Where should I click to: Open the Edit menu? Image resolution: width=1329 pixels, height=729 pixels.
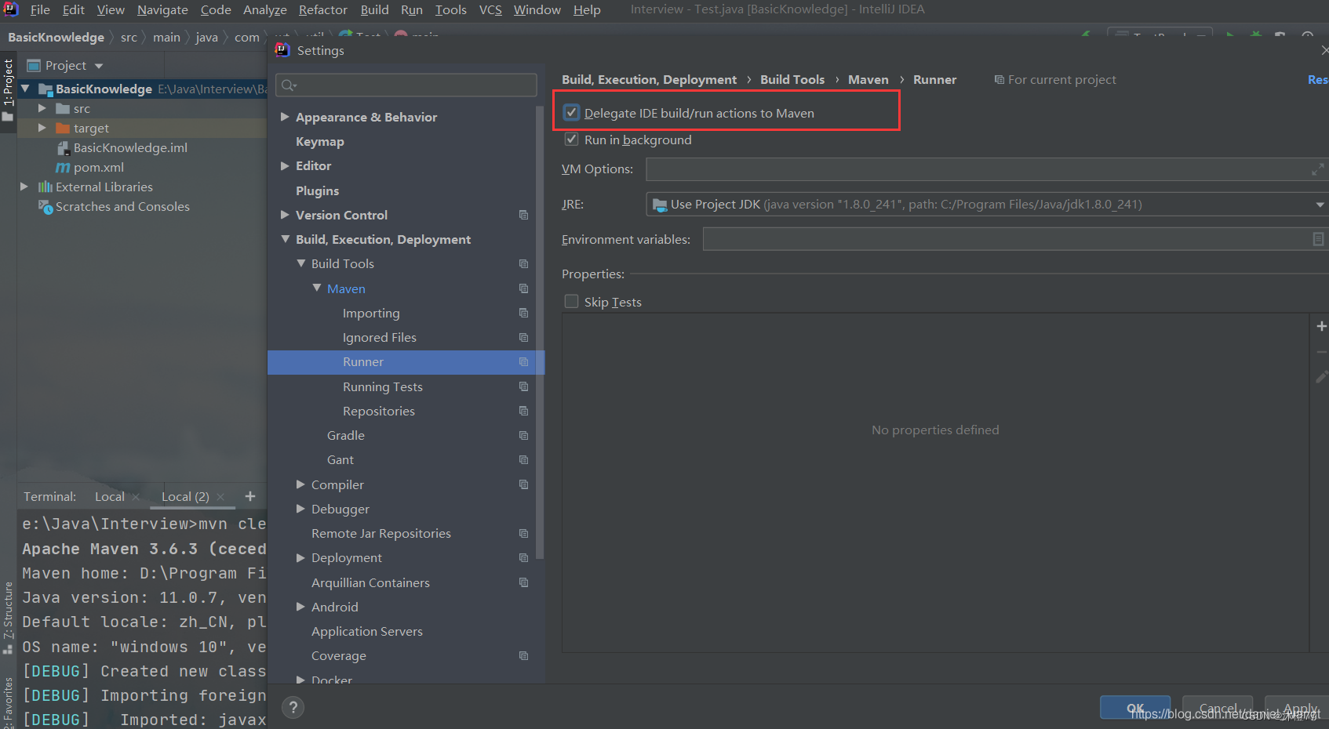click(74, 9)
